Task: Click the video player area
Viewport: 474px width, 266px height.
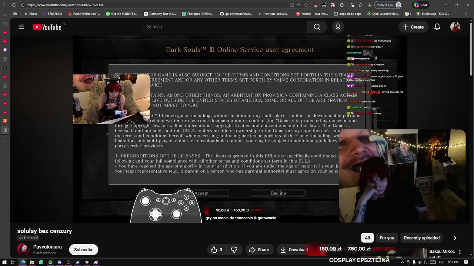Action: [x=240, y=129]
